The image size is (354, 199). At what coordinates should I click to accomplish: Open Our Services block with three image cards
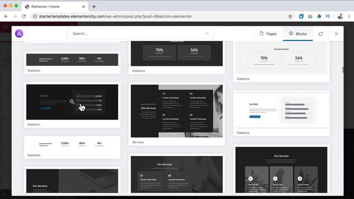[x=282, y=170]
